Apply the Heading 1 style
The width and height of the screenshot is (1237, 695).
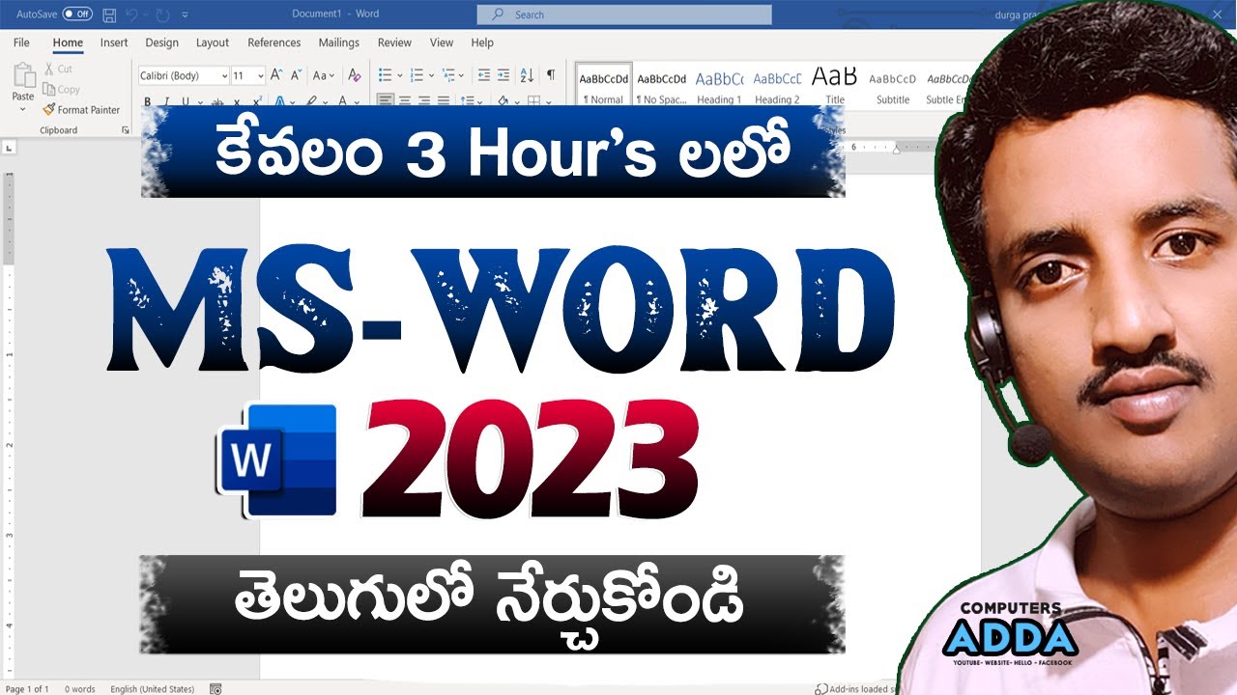click(x=719, y=86)
